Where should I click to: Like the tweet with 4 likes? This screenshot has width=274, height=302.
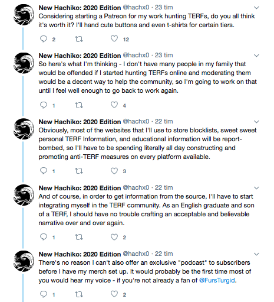click(114, 105)
